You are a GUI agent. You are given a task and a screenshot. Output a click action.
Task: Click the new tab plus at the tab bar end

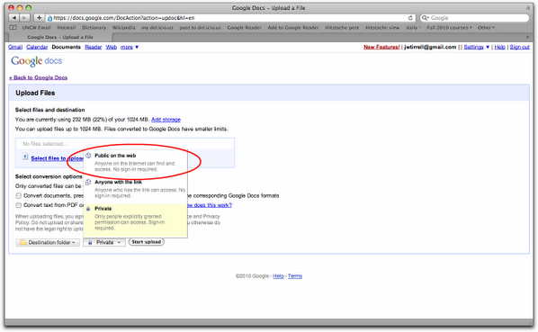tap(527, 37)
